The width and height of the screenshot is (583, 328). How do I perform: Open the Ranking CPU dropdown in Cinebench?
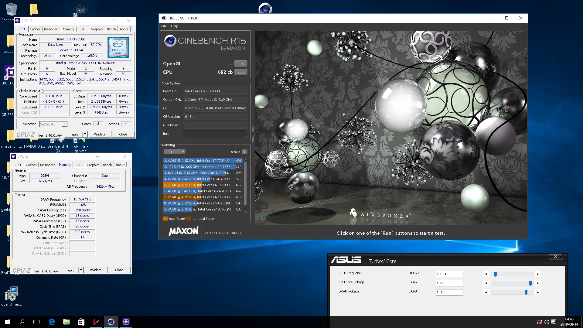point(175,152)
